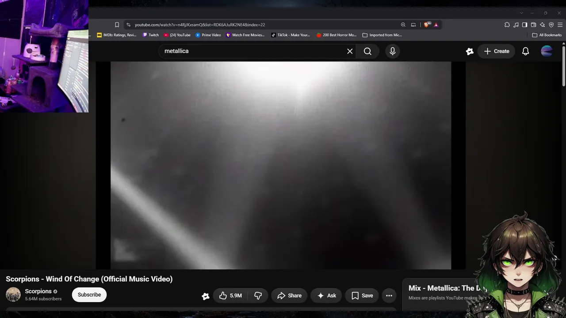The width and height of the screenshot is (566, 318).
Task: Expand the All Bookmarks folder
Action: [547, 35]
